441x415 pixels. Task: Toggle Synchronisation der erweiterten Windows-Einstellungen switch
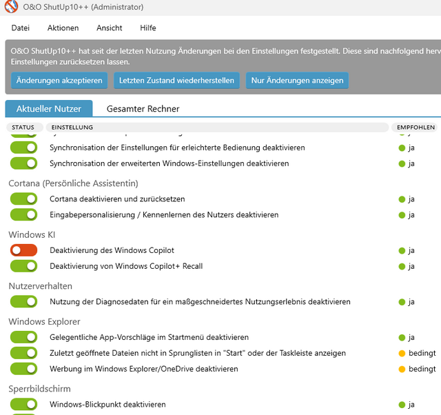pos(23,163)
